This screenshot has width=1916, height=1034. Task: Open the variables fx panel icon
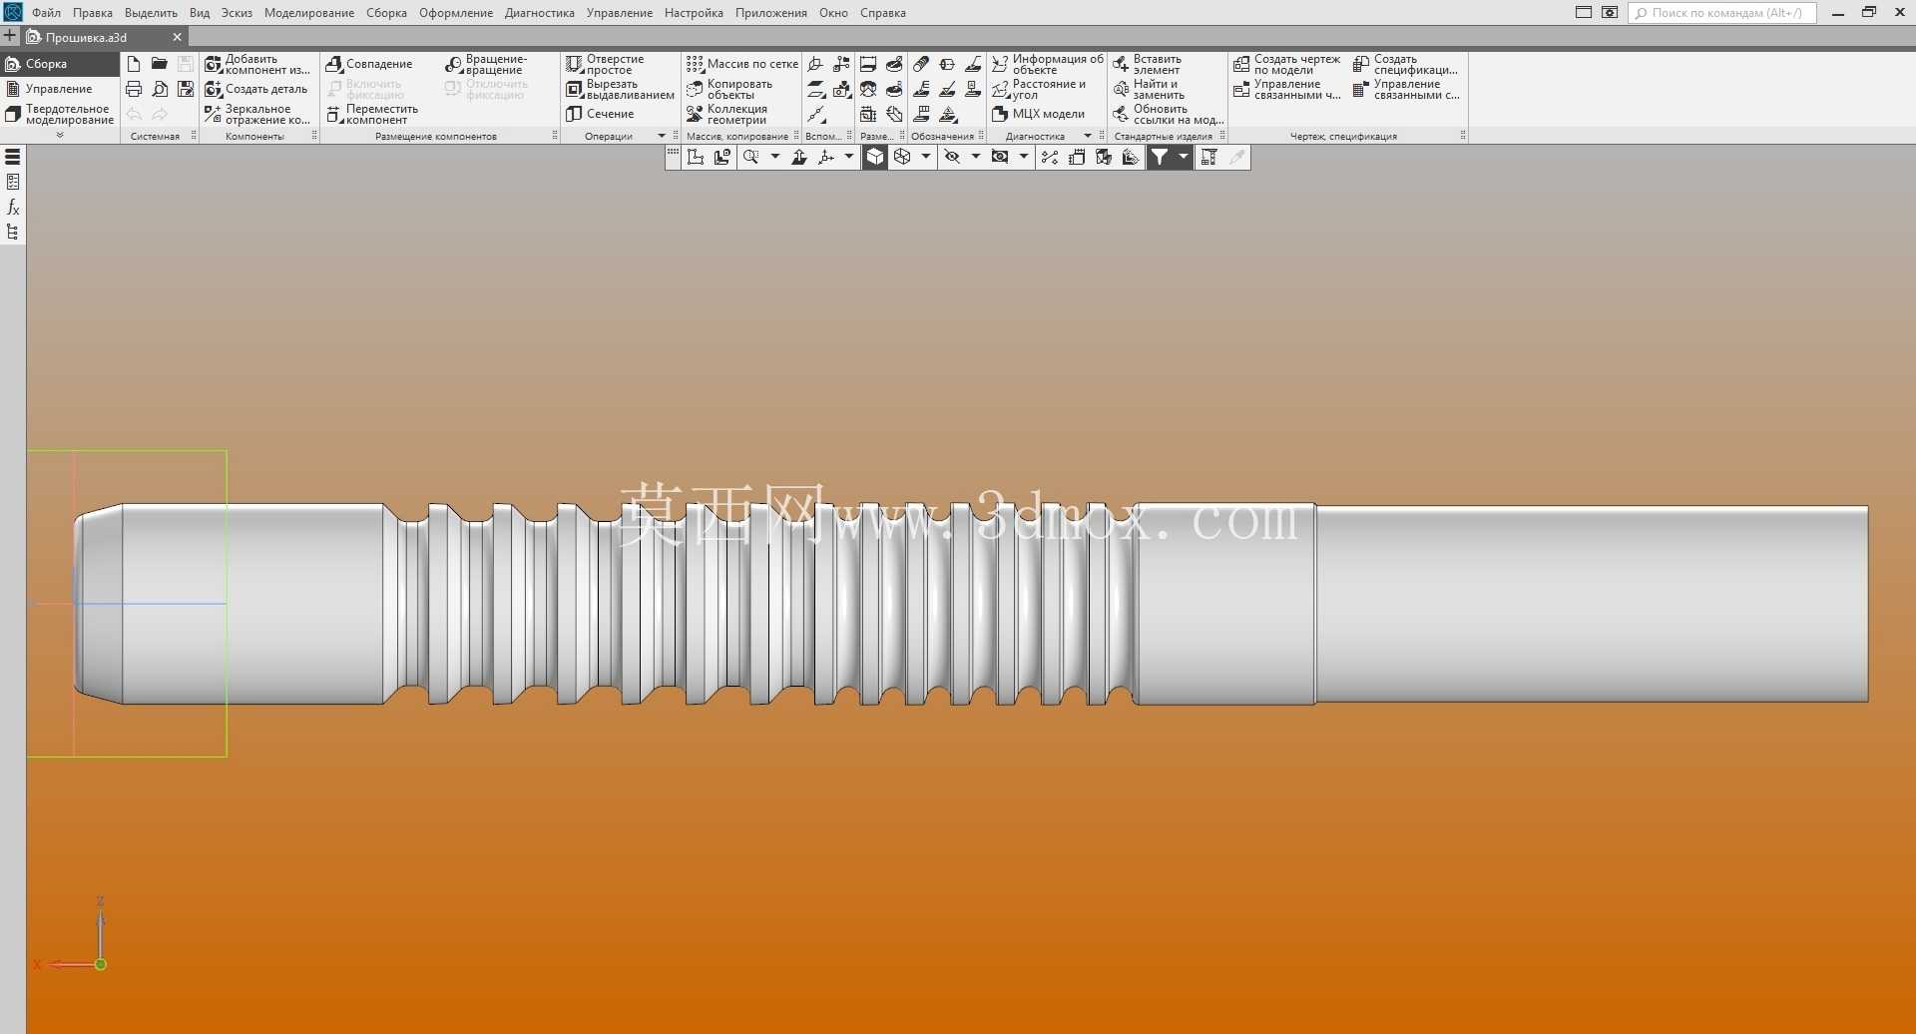click(13, 207)
